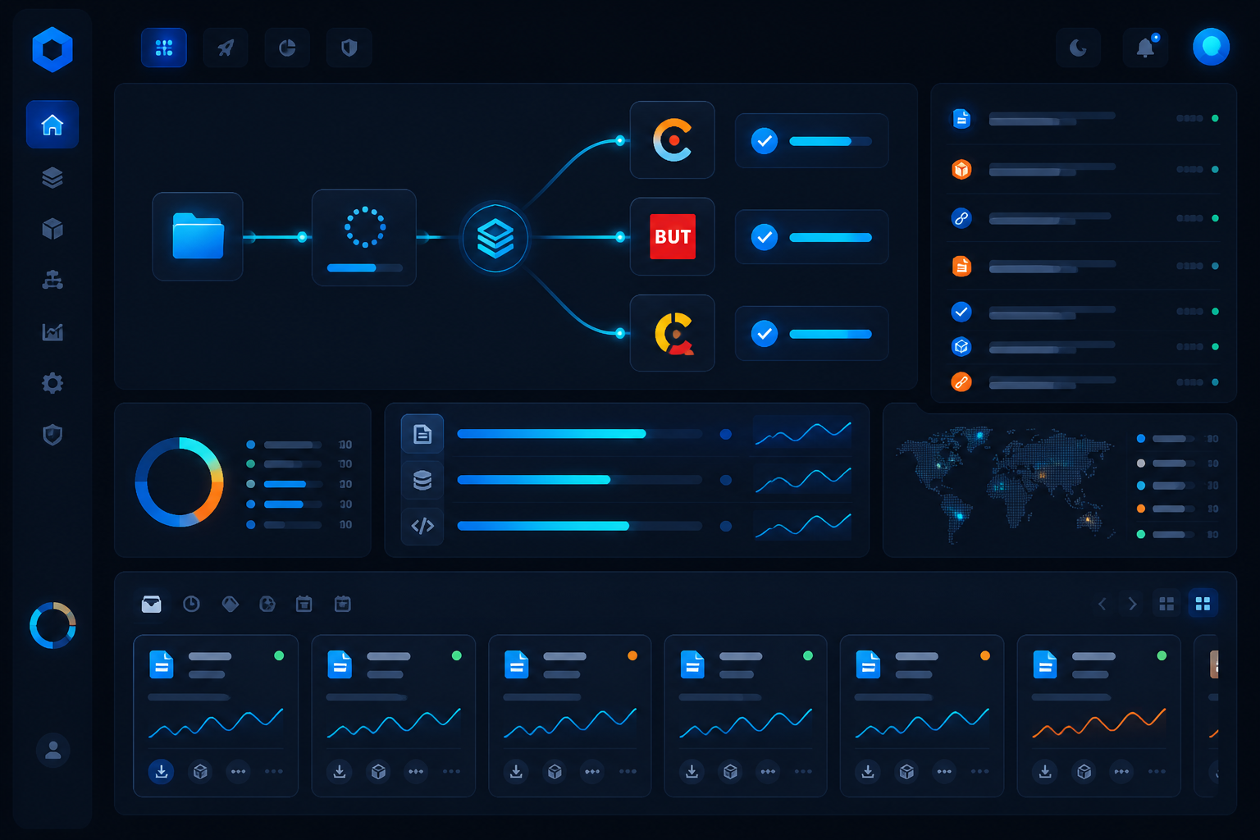The height and width of the screenshot is (840, 1260).
Task: Click the orange C target node
Action: (x=673, y=140)
